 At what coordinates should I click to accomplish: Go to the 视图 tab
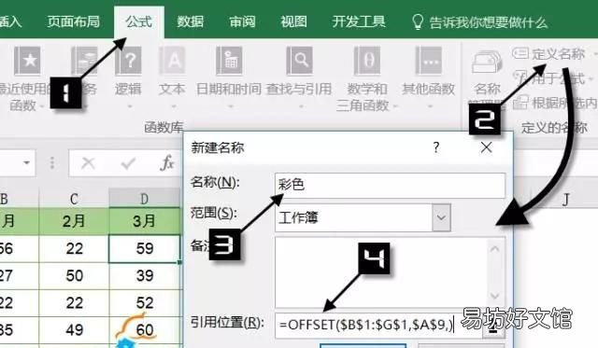(x=293, y=21)
